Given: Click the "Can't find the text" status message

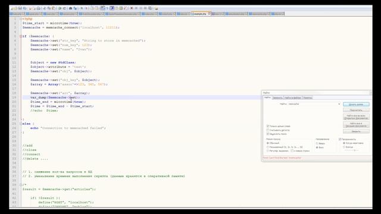Looking at the screenshot, I should coord(282,158).
